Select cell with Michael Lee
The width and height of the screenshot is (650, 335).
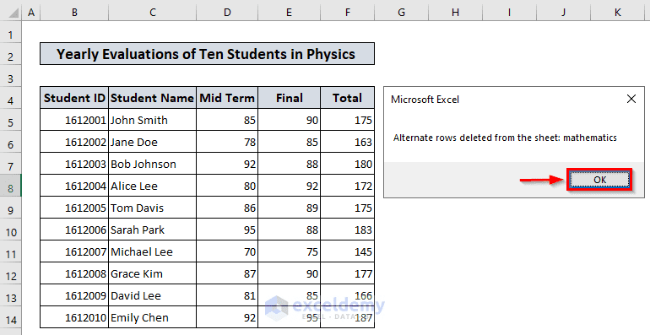click(152, 251)
